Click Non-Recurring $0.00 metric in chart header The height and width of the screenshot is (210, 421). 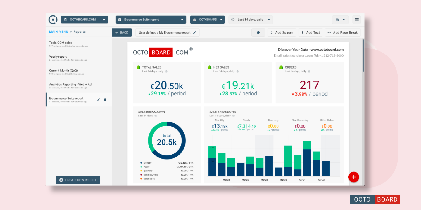tap(300, 126)
